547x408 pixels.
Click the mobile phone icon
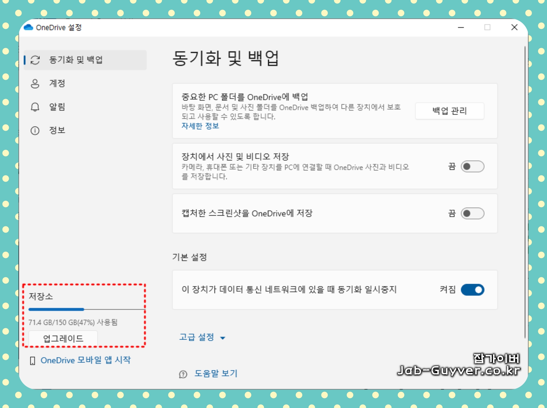pos(32,360)
